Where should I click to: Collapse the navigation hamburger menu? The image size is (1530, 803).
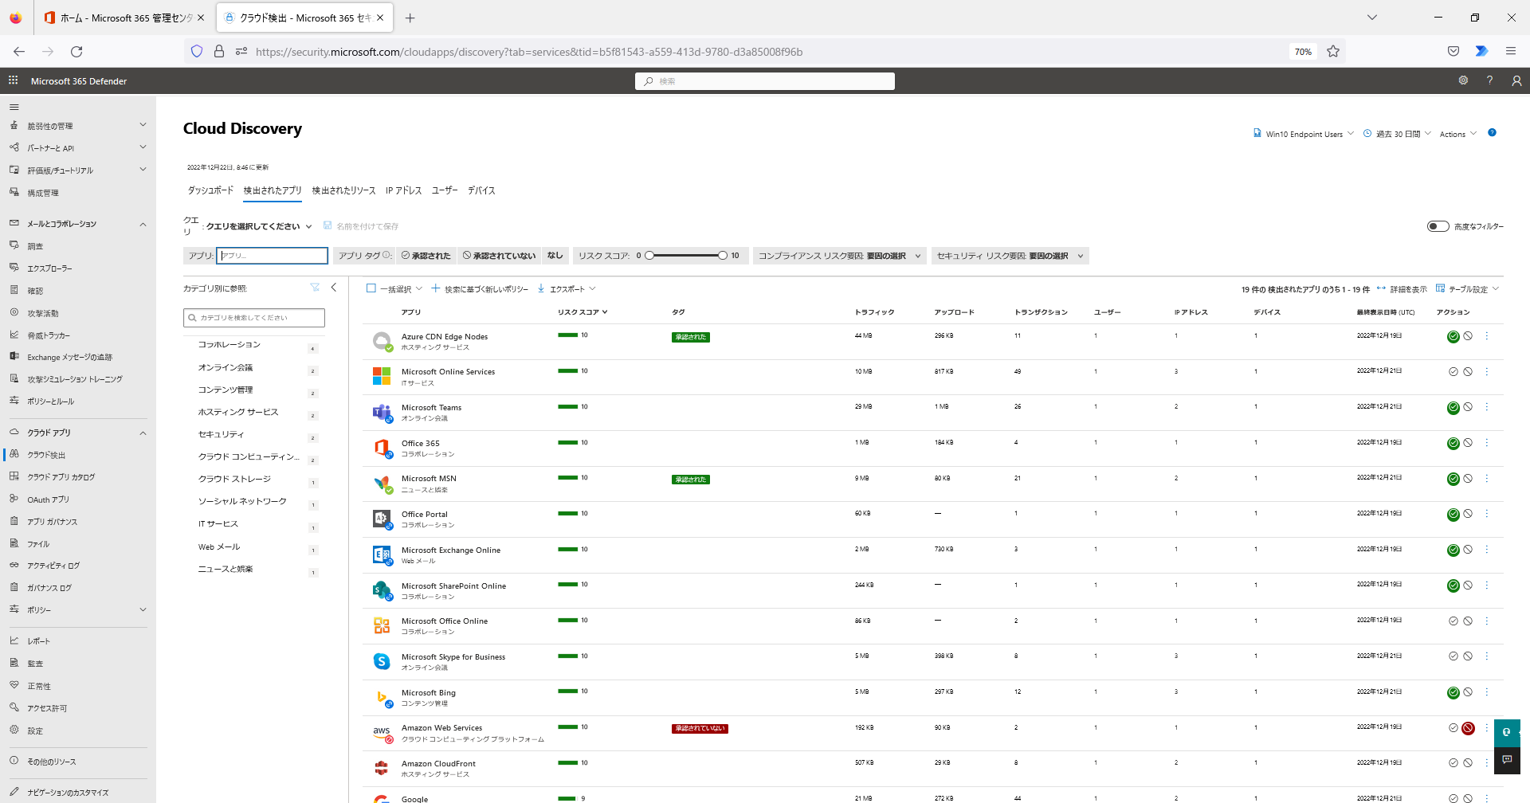pos(14,107)
